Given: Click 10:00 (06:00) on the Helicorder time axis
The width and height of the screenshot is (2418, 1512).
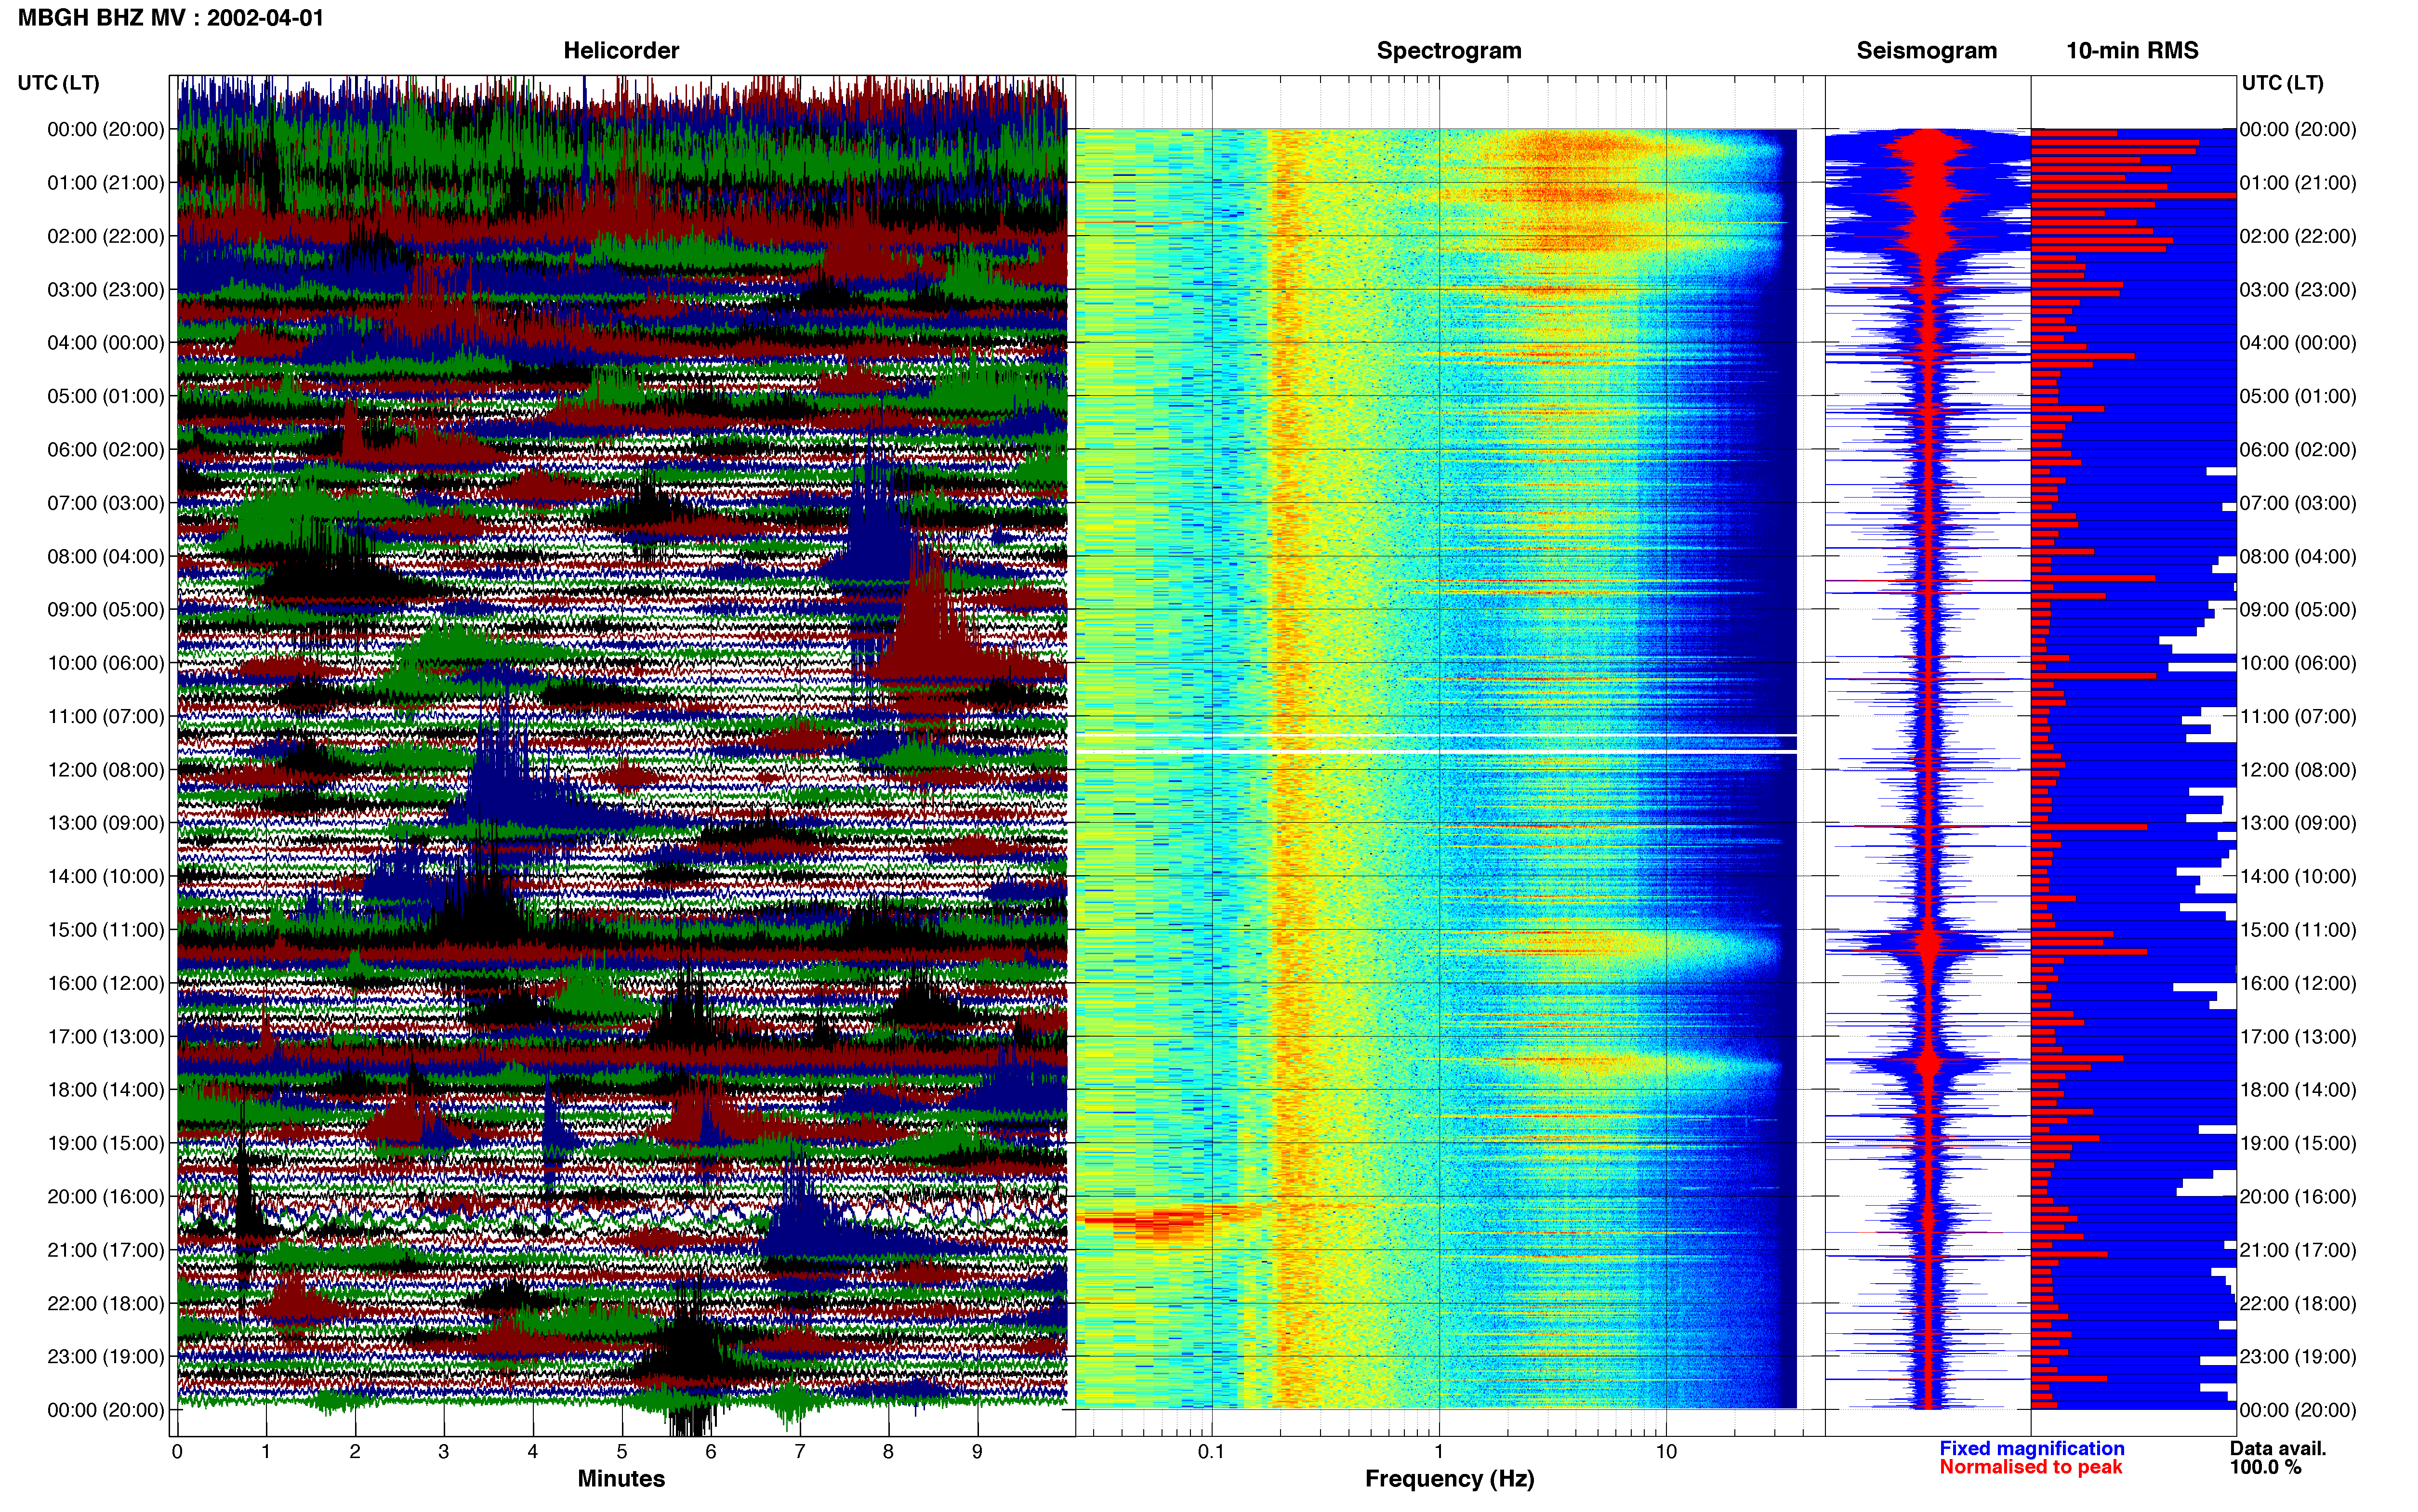Looking at the screenshot, I should click(x=106, y=663).
